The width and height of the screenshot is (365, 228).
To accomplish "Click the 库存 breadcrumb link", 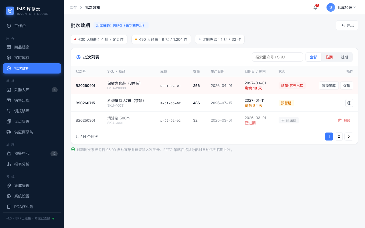I will coord(73,7).
